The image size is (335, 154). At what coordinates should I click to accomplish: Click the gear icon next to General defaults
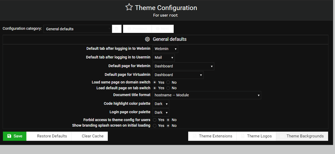(147, 39)
